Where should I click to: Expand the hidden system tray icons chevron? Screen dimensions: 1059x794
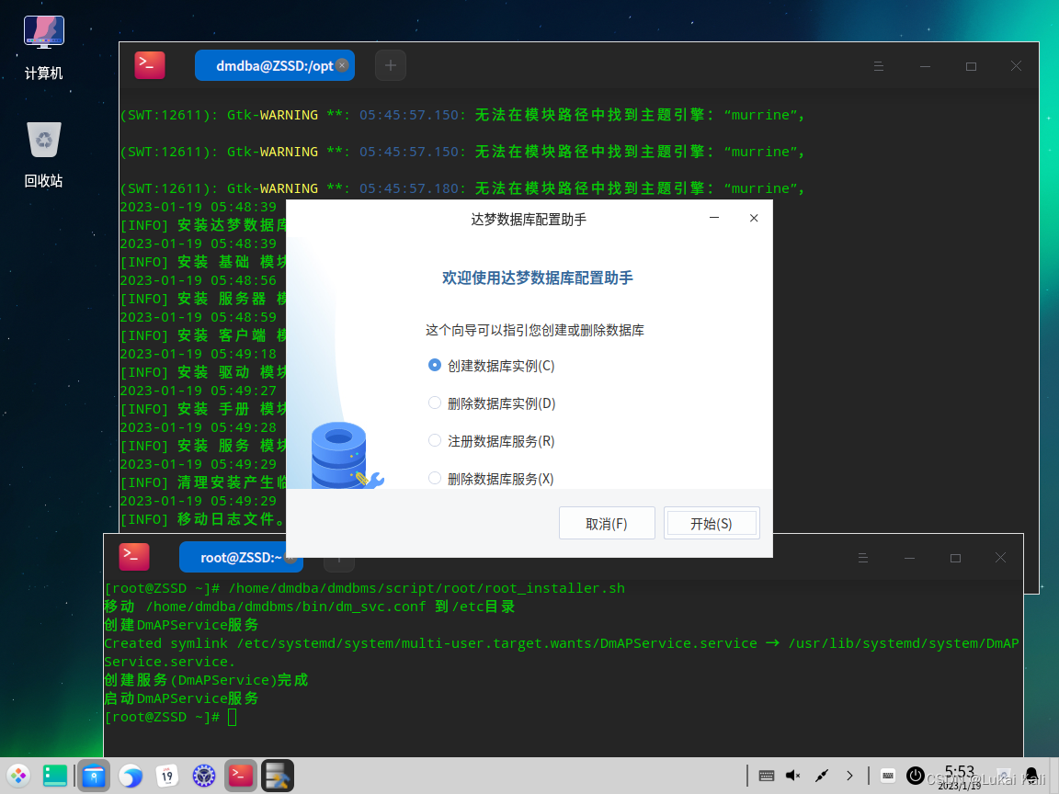pos(848,775)
